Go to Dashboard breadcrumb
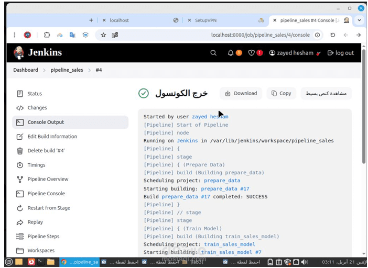 (x=26, y=70)
